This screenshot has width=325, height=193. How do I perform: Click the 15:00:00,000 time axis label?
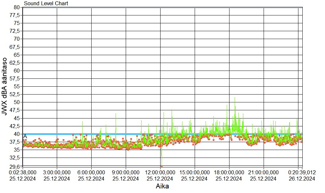point(195,172)
